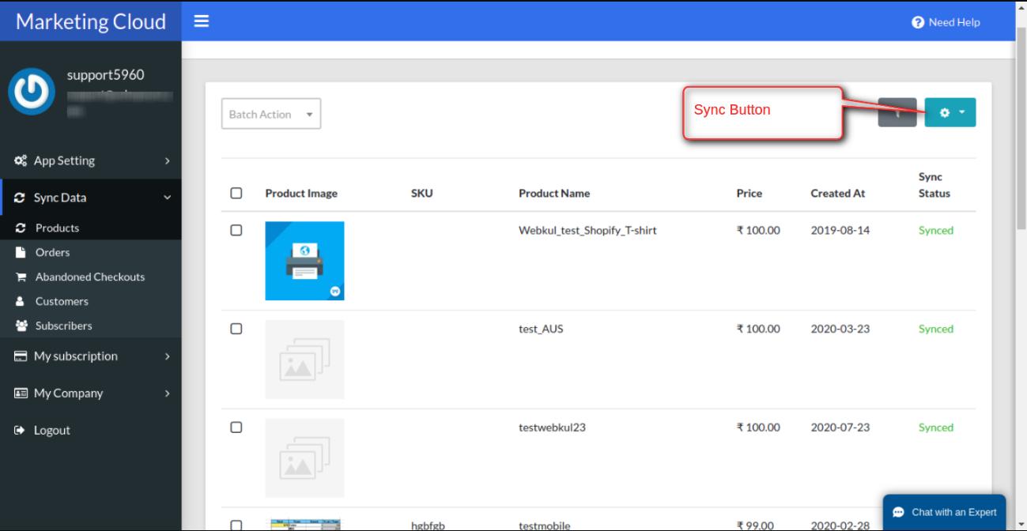Click the Need Help link
The height and width of the screenshot is (531, 1027).
tap(946, 22)
